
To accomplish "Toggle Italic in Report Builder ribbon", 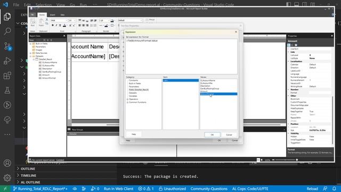I will point(56,26).
